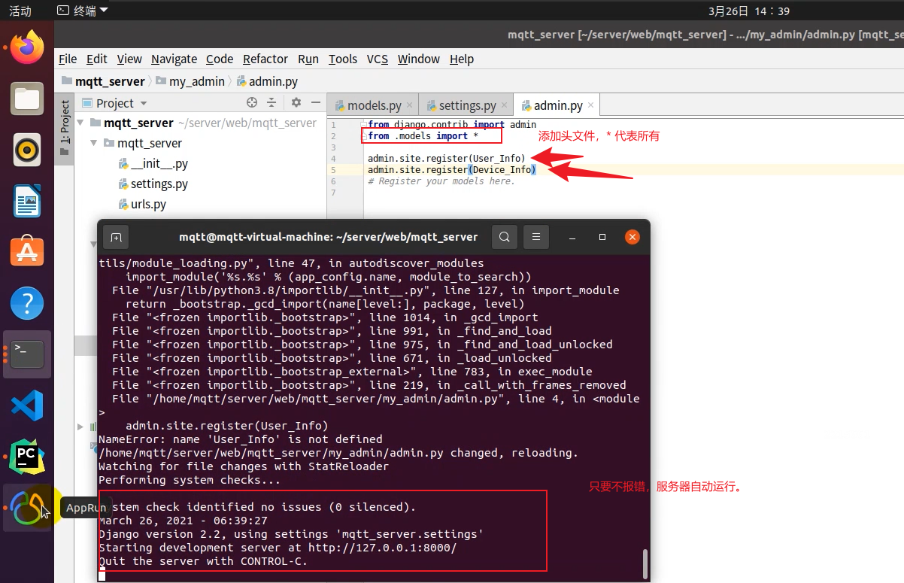This screenshot has height=583, width=904.
Task: Open the Files manager in the dock
Action: click(27, 99)
